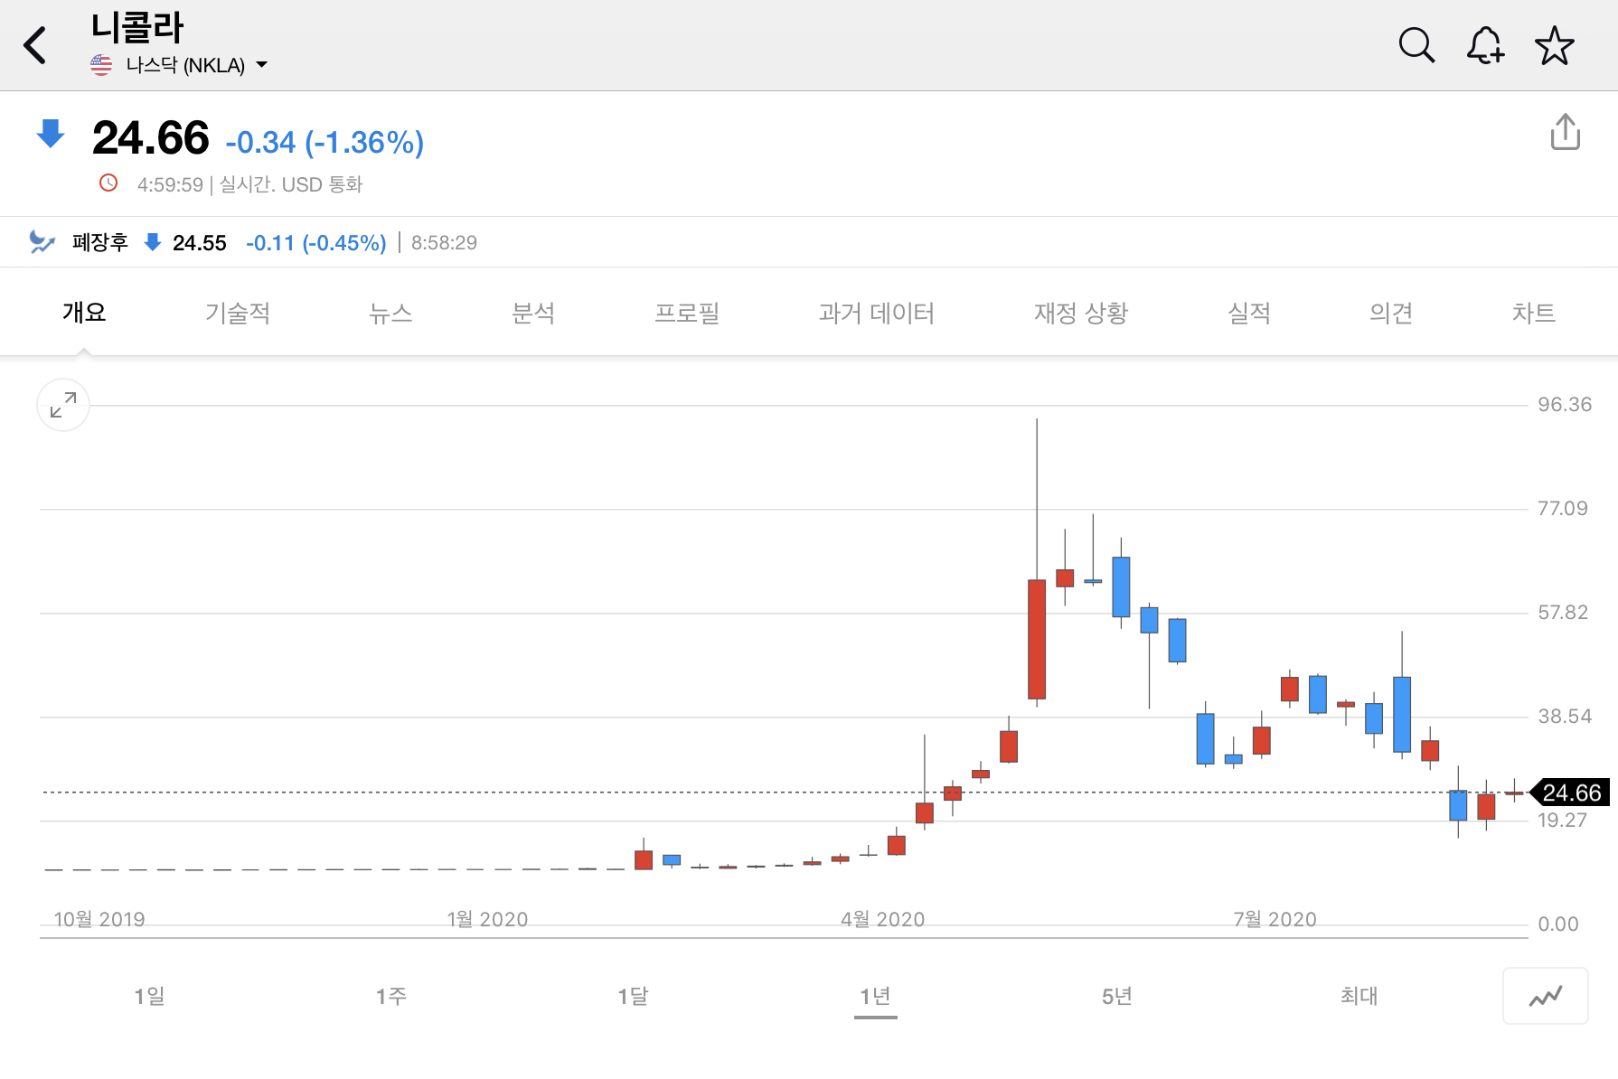Set chart range to 5년
Viewport: 1618px width, 1079px height.
(1117, 996)
